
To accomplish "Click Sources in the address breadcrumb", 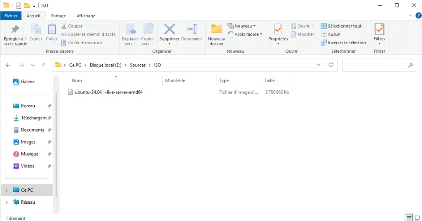I will (138, 65).
